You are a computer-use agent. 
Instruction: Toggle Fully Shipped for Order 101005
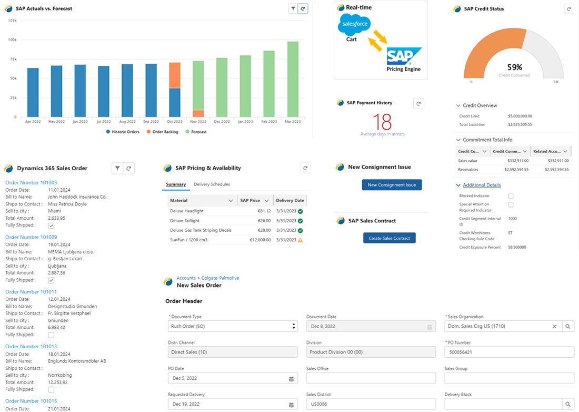[x=52, y=226]
